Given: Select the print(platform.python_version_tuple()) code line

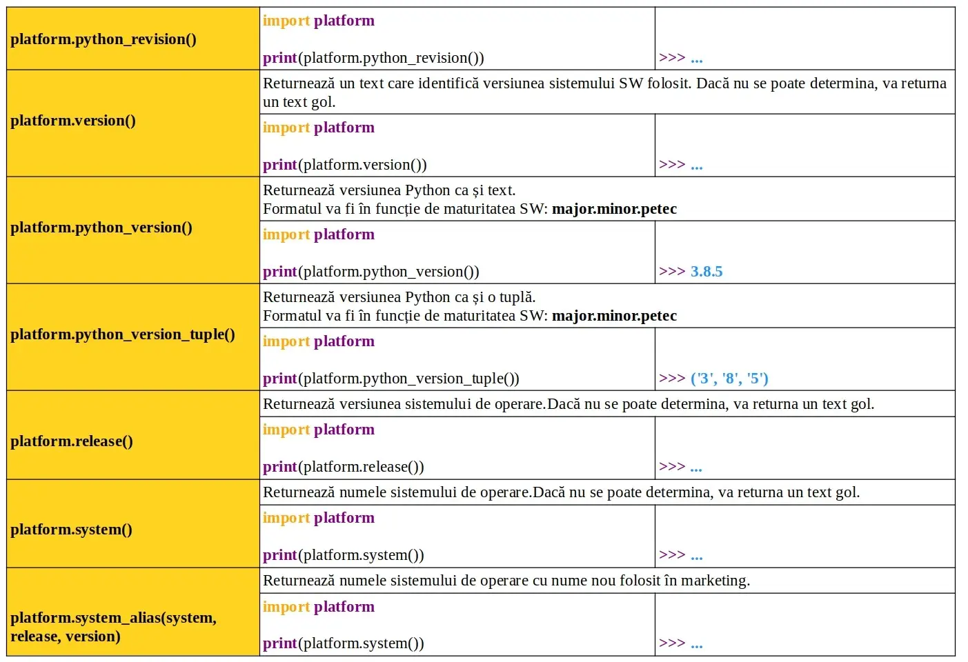Looking at the screenshot, I should pos(391,379).
